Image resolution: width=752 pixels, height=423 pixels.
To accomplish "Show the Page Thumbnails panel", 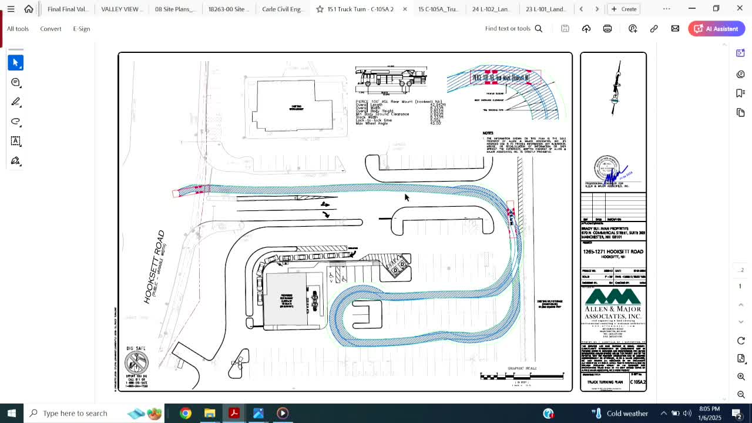I will point(740,112).
